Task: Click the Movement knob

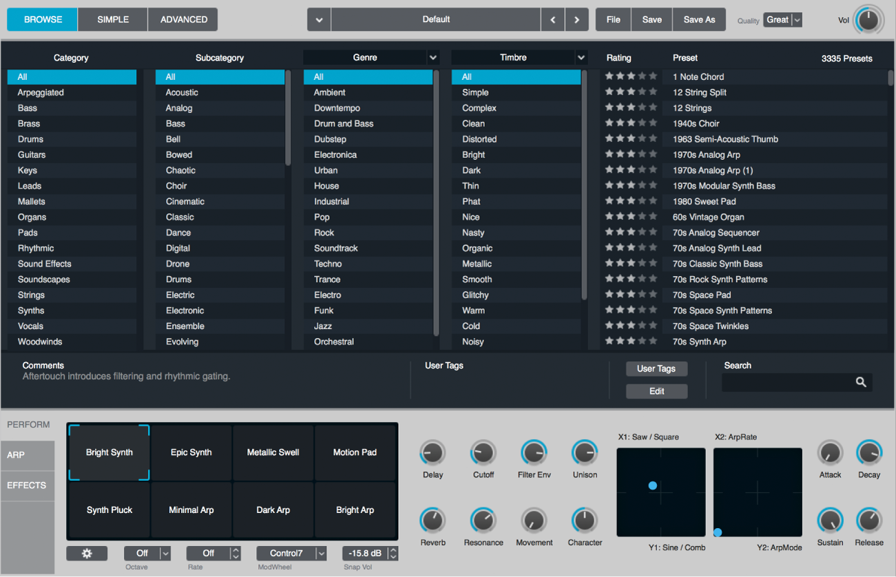Action: 534,521
